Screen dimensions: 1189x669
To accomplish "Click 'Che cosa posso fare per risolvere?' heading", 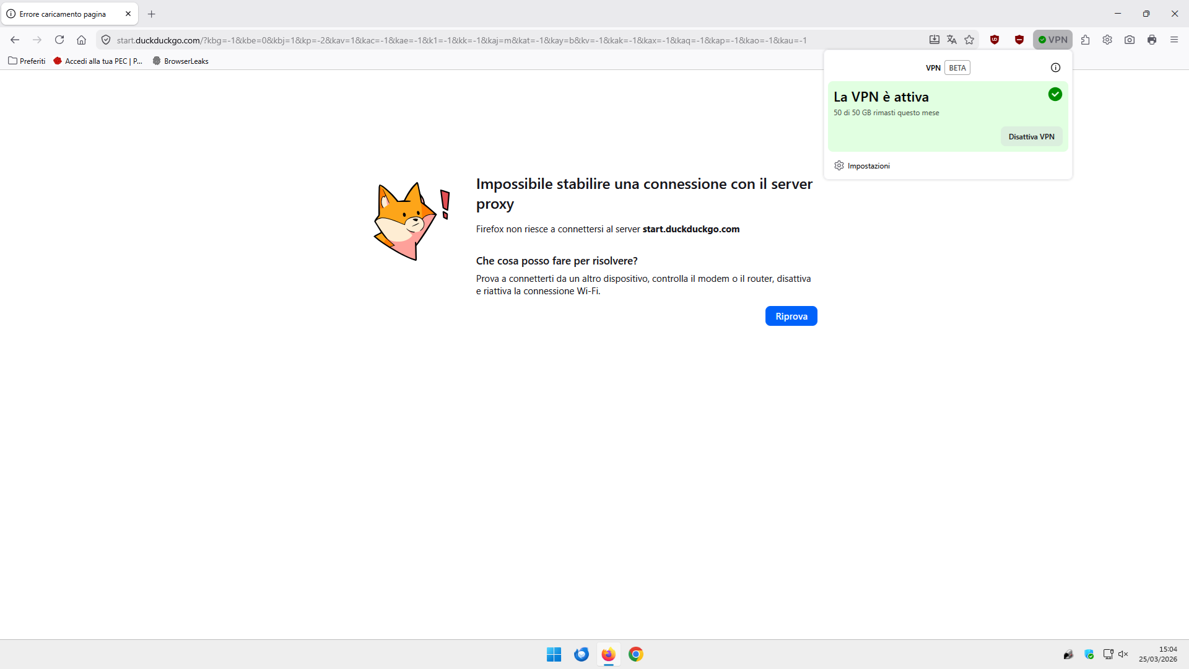I will pos(557,261).
